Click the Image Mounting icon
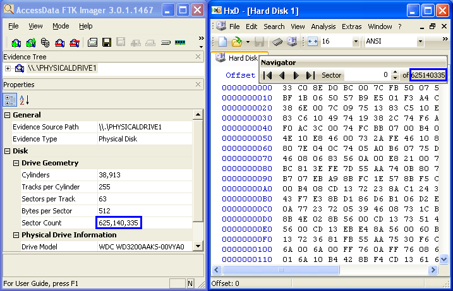 tap(45, 42)
